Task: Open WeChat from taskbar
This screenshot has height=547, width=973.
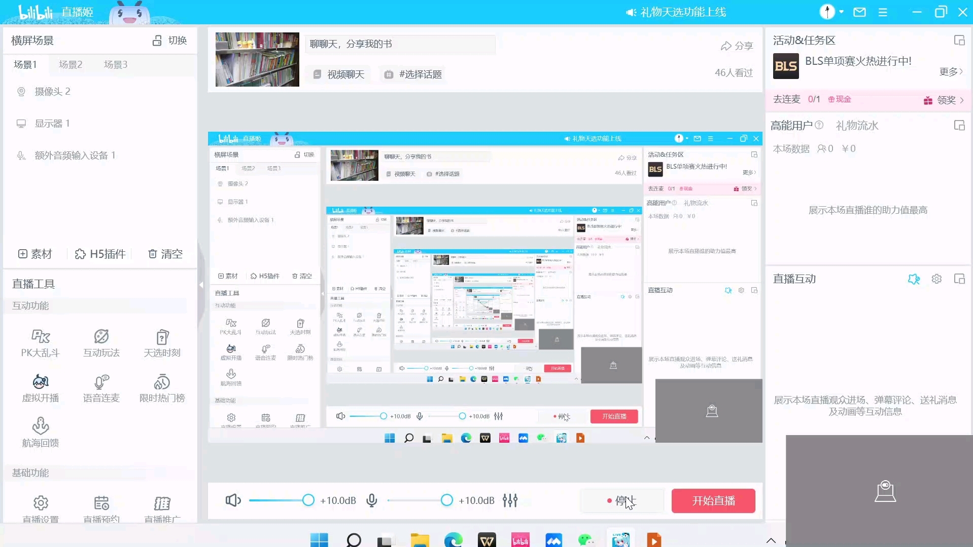Action: coord(586,540)
